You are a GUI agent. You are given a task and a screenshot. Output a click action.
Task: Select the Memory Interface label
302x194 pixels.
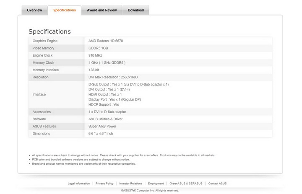pos(46,70)
